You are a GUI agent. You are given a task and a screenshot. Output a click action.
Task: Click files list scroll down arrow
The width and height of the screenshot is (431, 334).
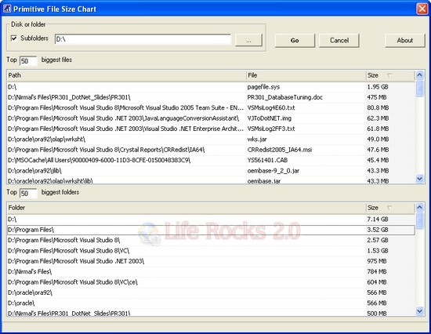(419, 179)
